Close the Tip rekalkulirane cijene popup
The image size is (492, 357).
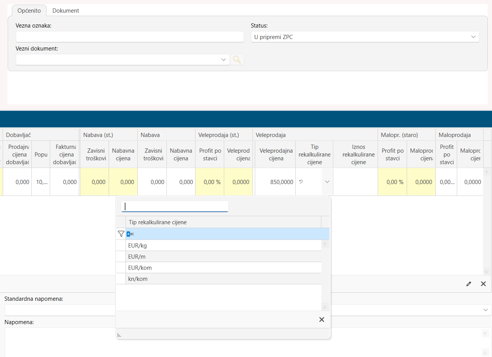322,320
